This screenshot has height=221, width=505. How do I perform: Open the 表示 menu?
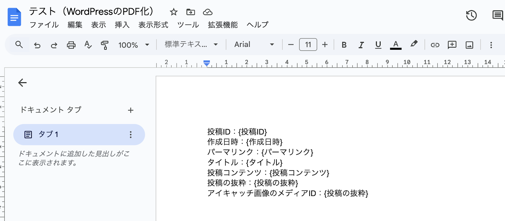(x=98, y=25)
